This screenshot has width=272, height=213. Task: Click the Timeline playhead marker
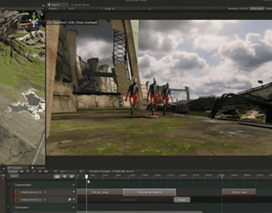point(86,176)
